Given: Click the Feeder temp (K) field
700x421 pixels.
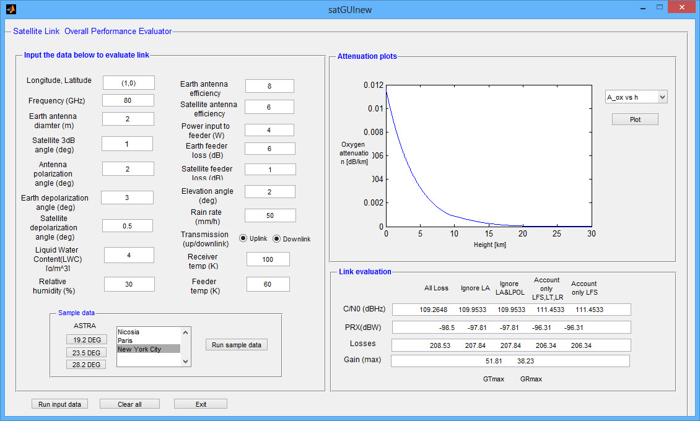Looking at the screenshot, I should coord(268,284).
